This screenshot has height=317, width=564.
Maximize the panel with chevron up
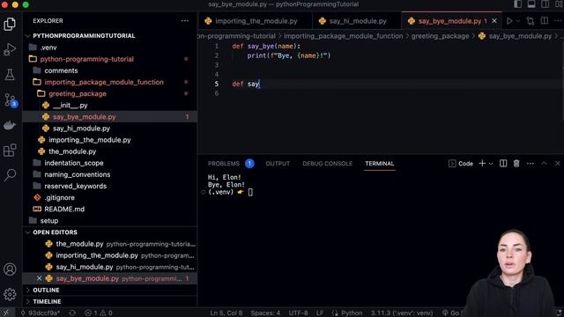click(545, 164)
